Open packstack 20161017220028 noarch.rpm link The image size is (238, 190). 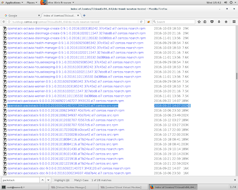coord(66,130)
